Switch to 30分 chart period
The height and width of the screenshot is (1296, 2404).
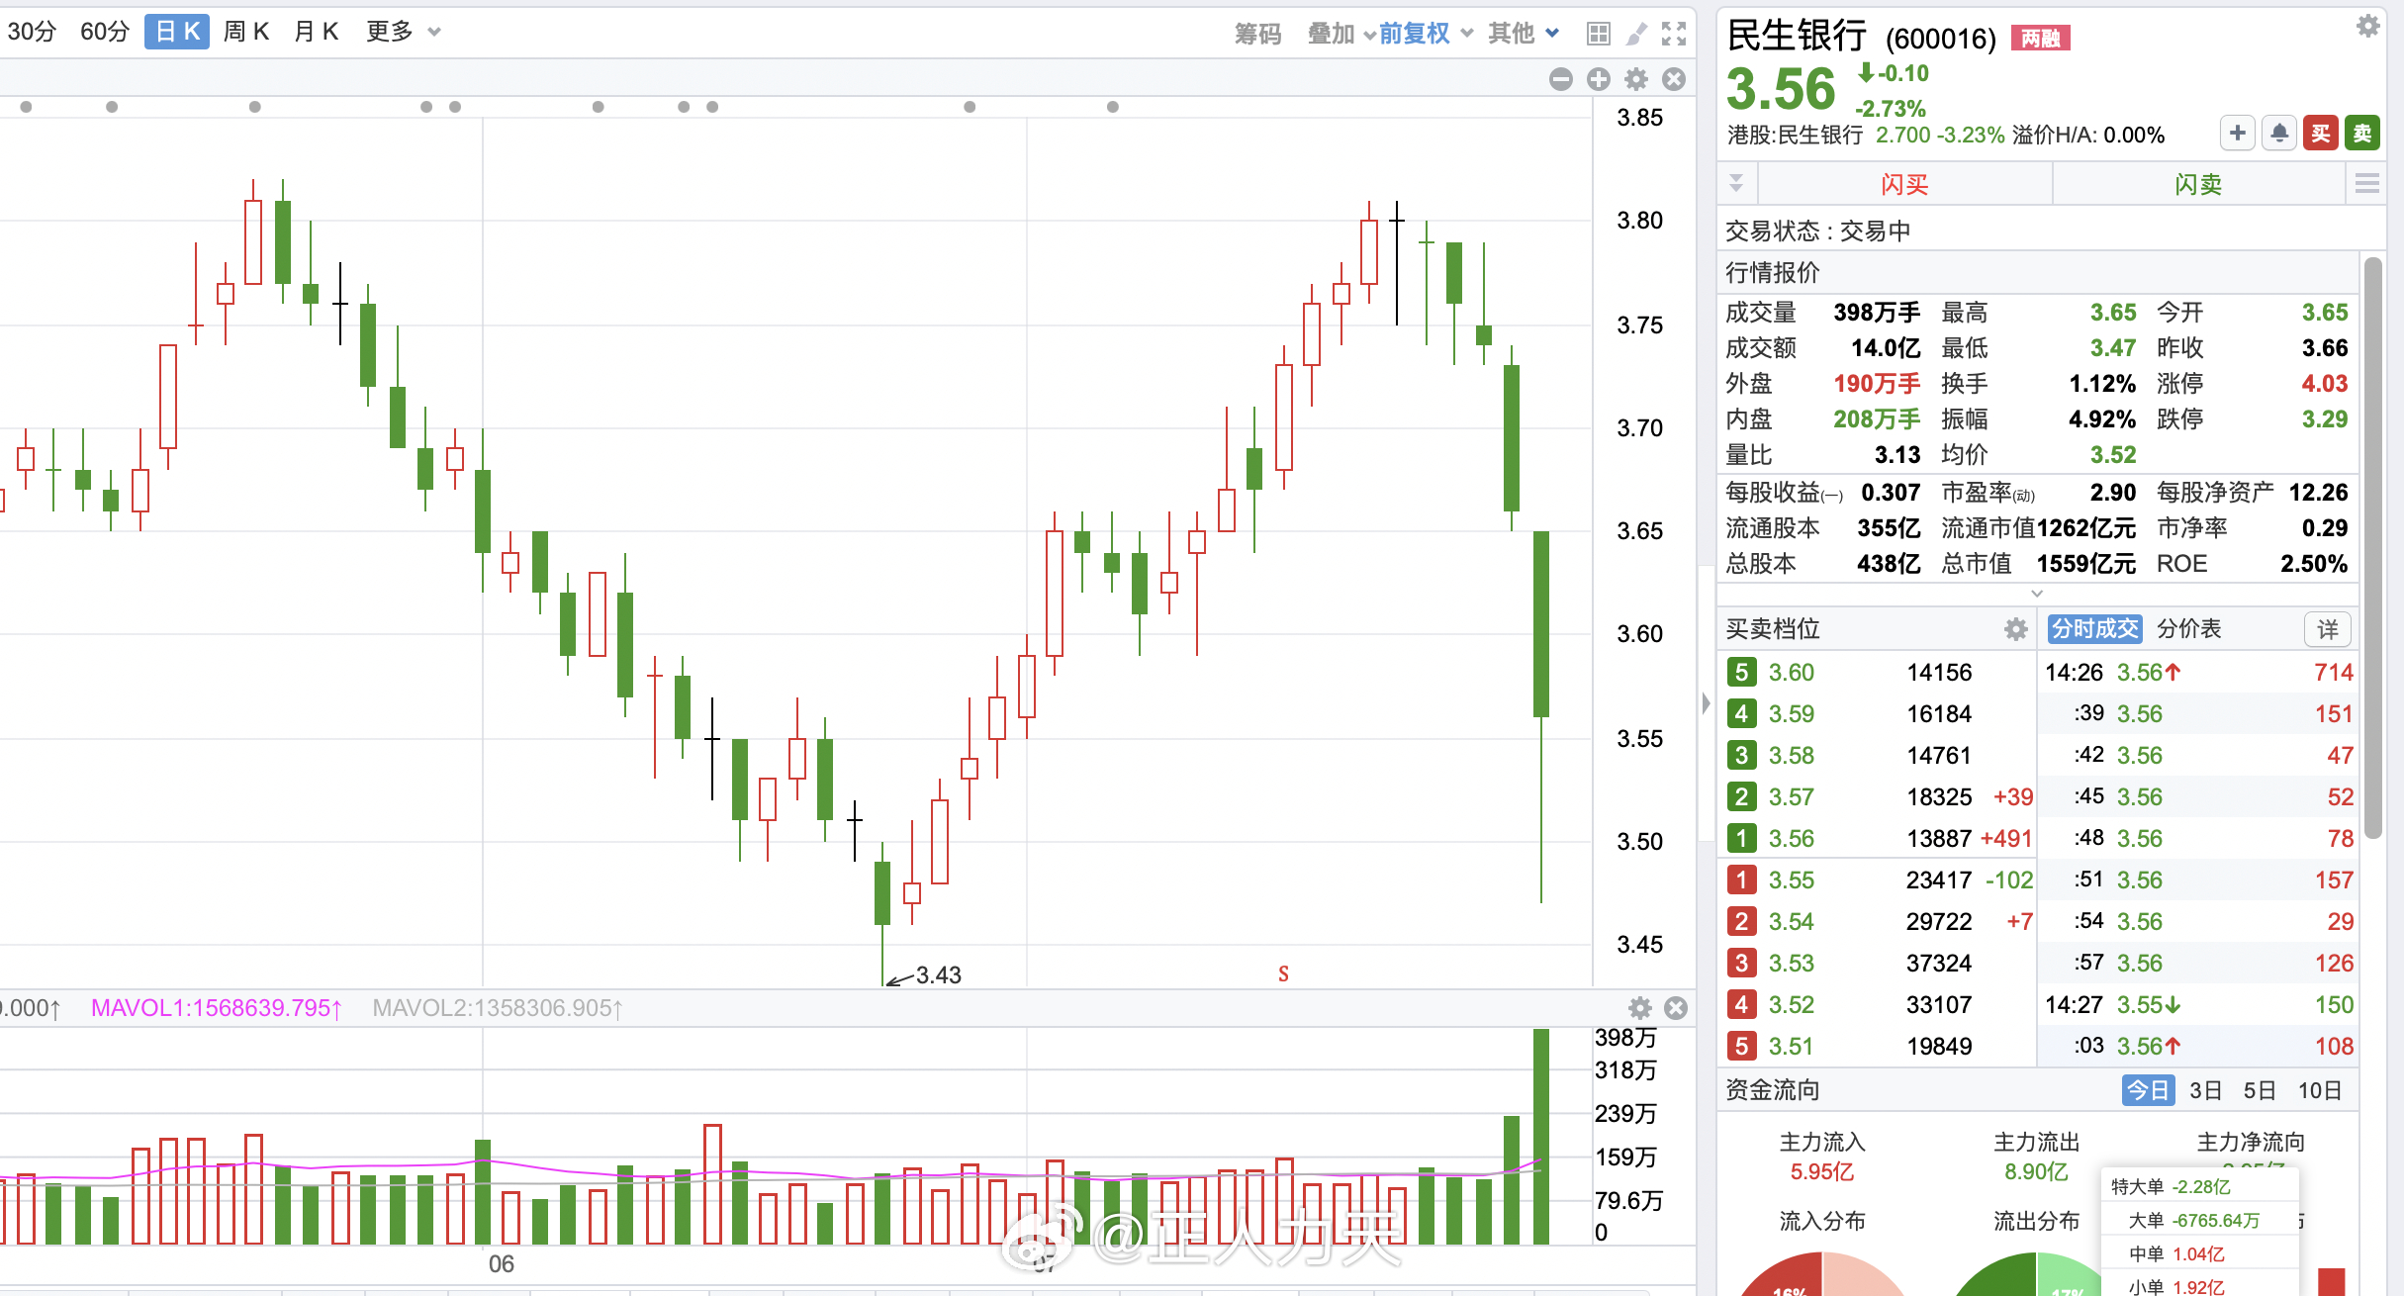(33, 32)
